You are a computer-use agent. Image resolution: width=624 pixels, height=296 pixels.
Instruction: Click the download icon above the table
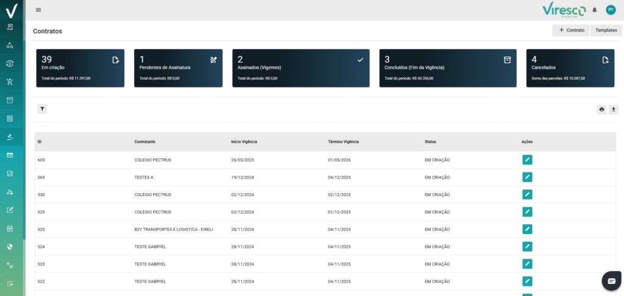click(x=614, y=110)
